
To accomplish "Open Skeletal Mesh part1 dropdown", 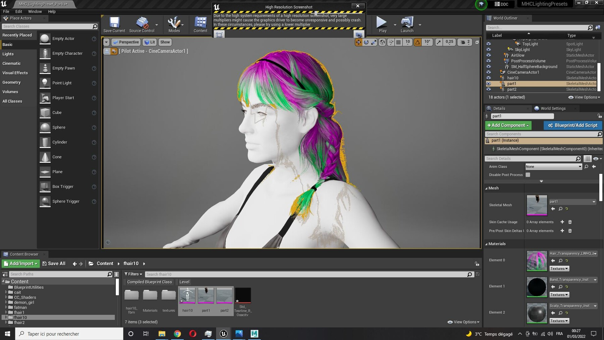I will coord(572,202).
